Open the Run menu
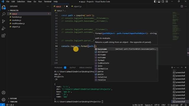The width and height of the screenshot is (189, 106). tap(40, 1)
